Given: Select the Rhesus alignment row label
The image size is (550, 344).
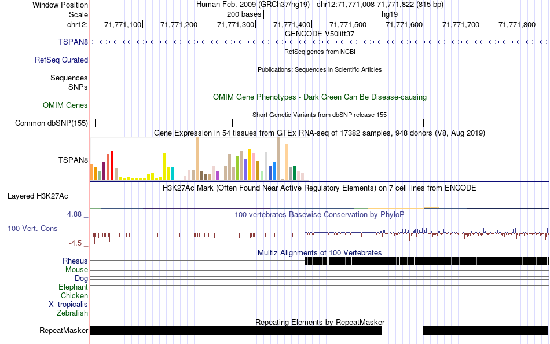Looking at the screenshot, I should point(75,261).
